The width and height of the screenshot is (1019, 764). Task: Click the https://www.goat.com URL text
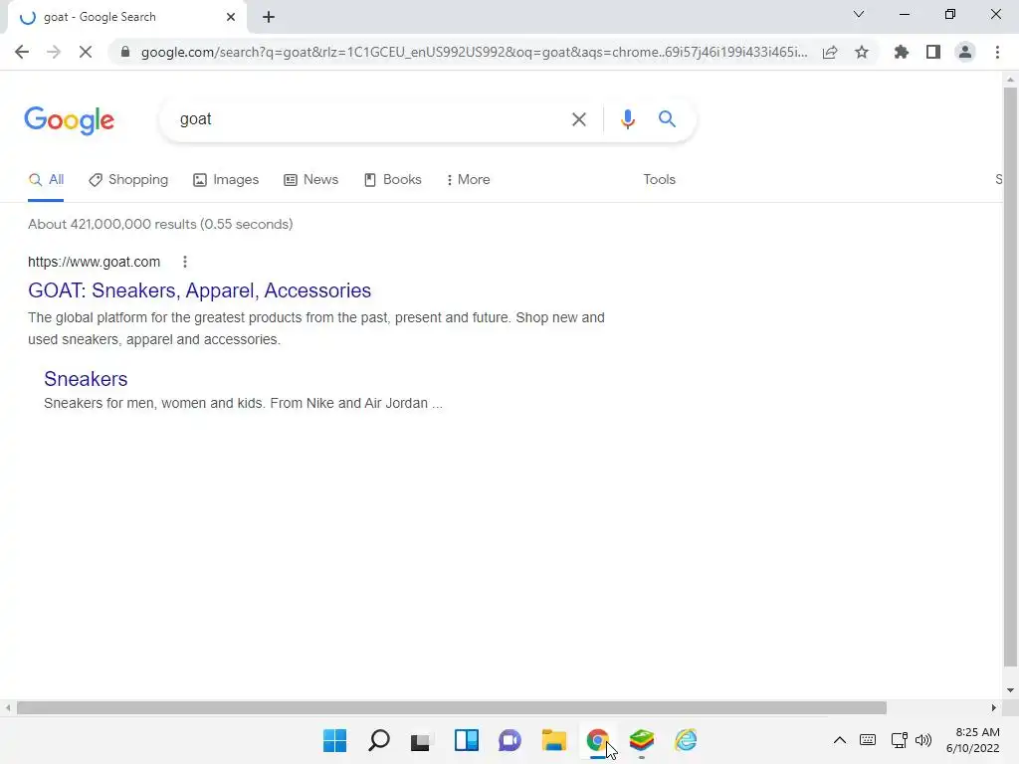point(95,262)
